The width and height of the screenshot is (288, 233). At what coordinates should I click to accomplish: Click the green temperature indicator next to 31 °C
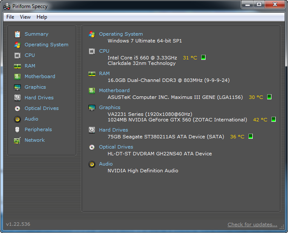coord(203,57)
